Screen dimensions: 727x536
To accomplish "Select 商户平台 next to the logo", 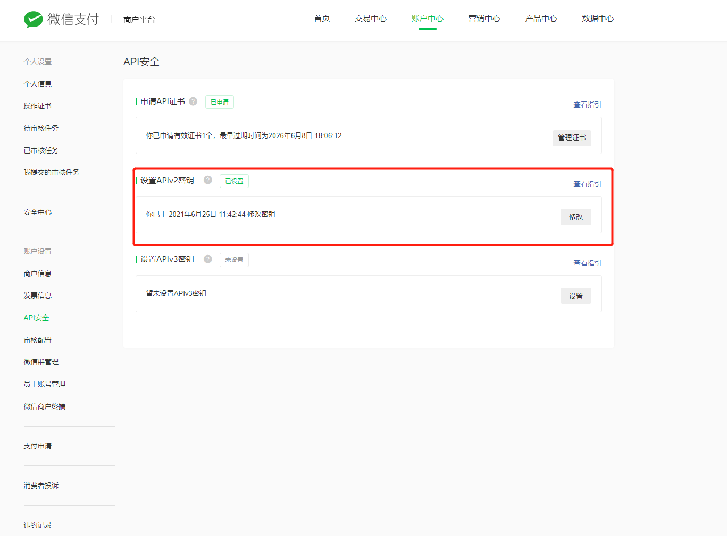I will point(139,19).
